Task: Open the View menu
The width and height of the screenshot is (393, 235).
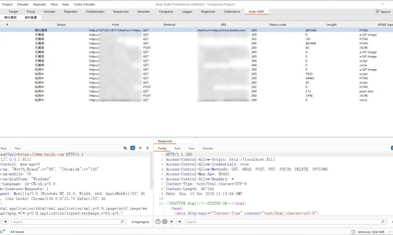Action: pyautogui.click(x=54, y=4)
